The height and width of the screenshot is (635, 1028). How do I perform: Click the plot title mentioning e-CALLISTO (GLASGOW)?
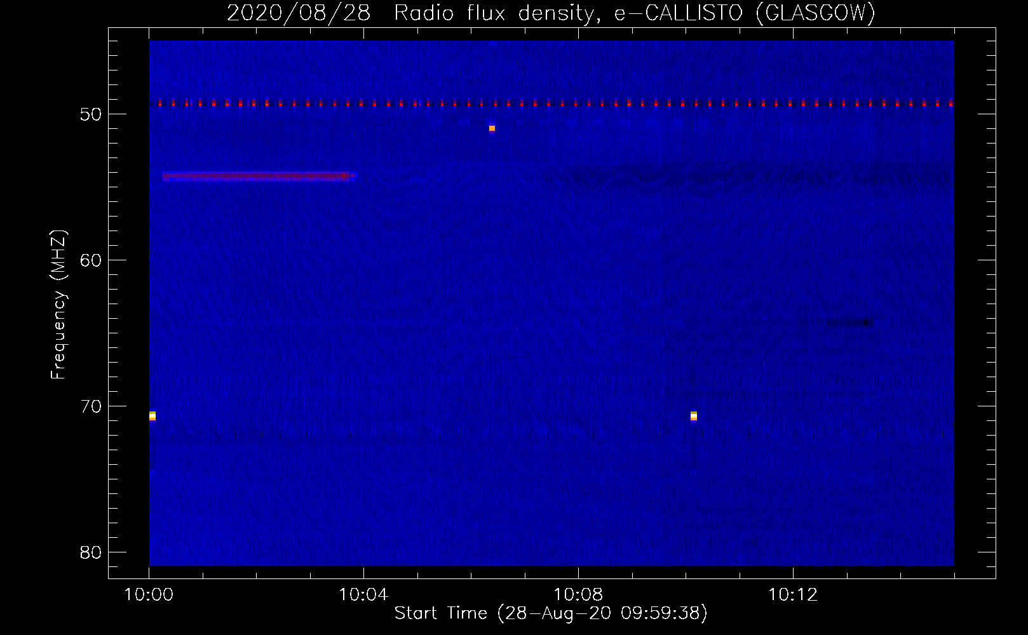click(551, 13)
